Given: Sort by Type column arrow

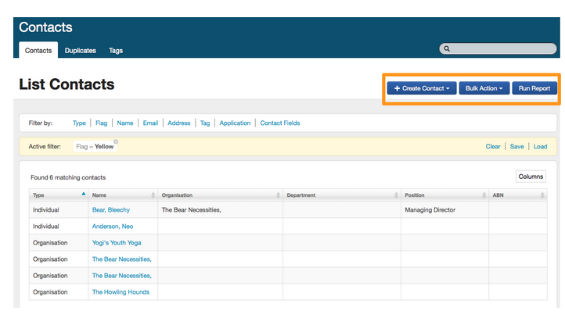Looking at the screenshot, I should (x=84, y=193).
